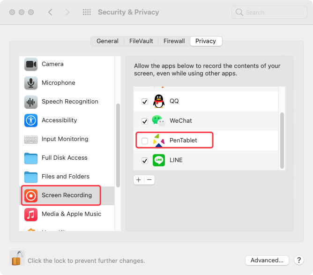Select the Camera privacy category icon
313x275 pixels.
[x=31, y=64]
